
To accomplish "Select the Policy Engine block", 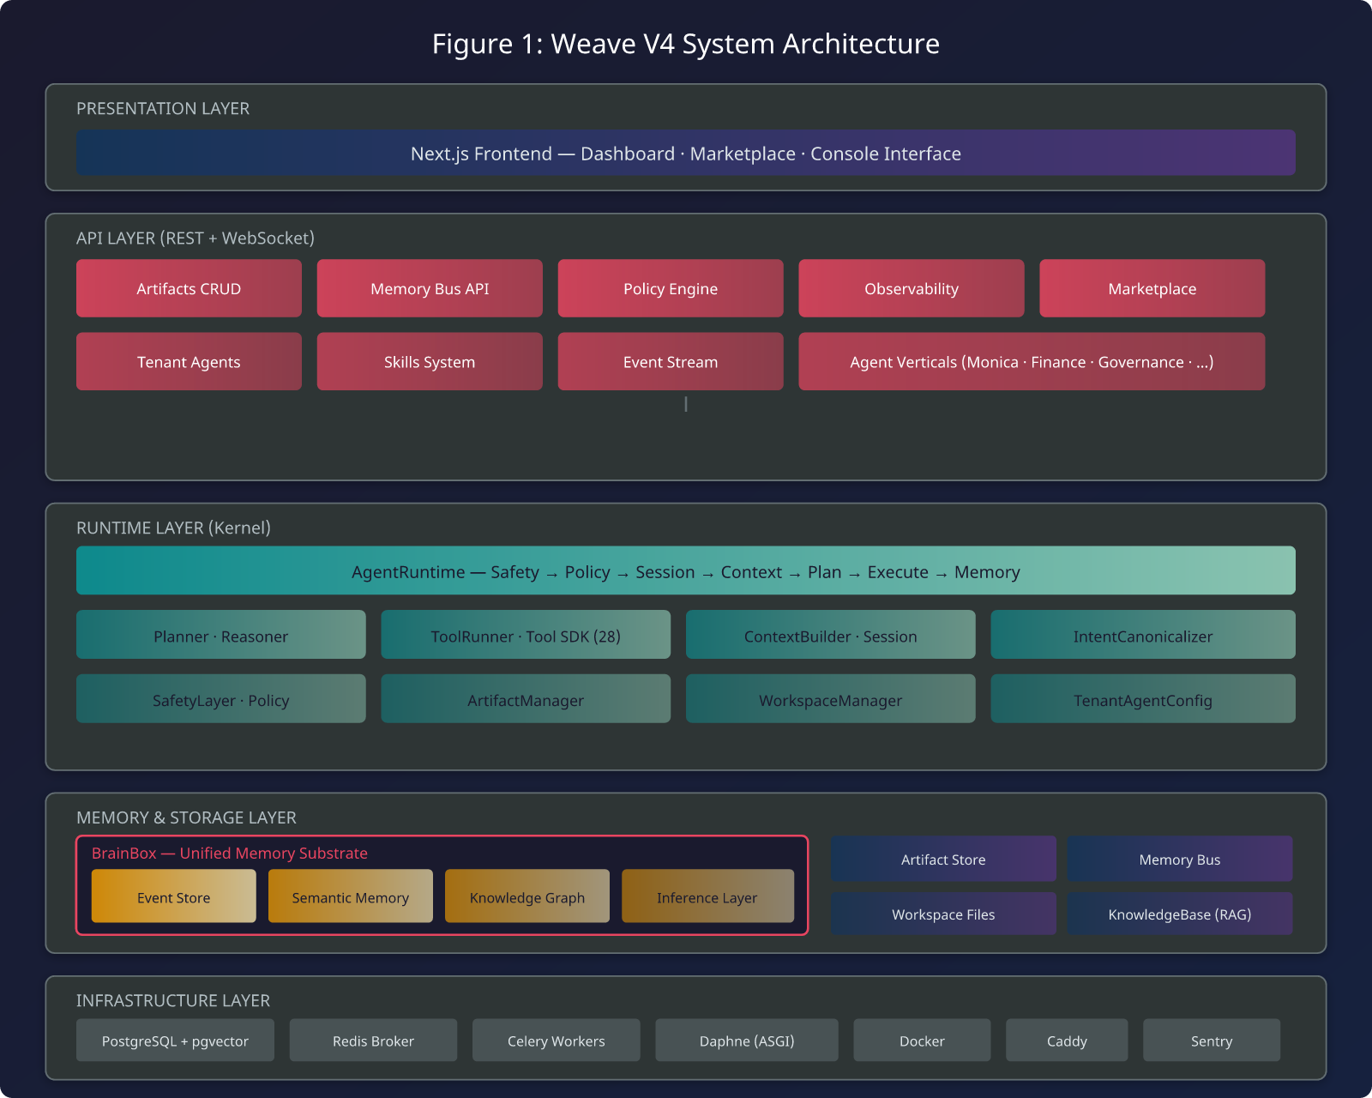I will [x=671, y=288].
